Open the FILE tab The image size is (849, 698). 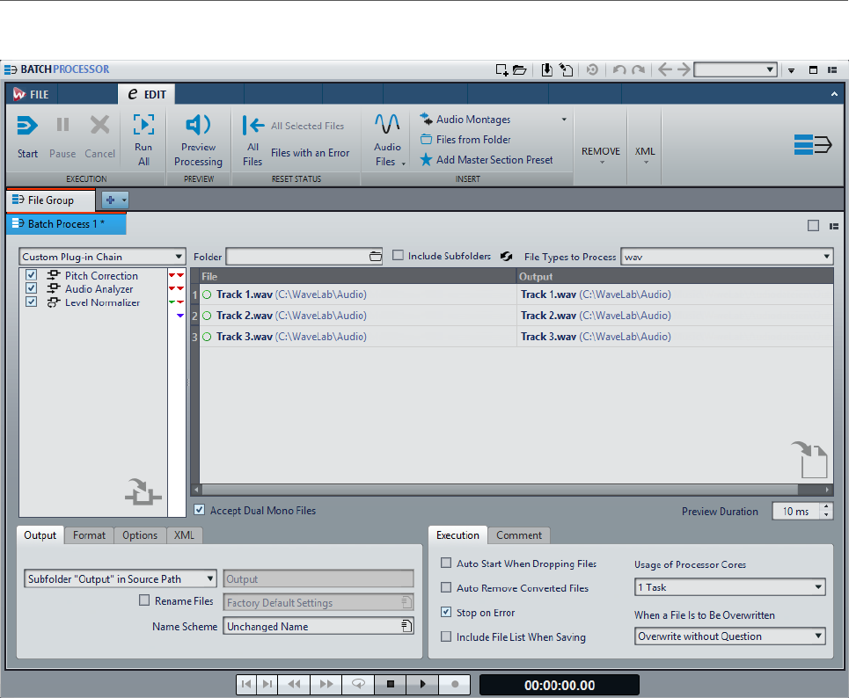click(x=32, y=94)
